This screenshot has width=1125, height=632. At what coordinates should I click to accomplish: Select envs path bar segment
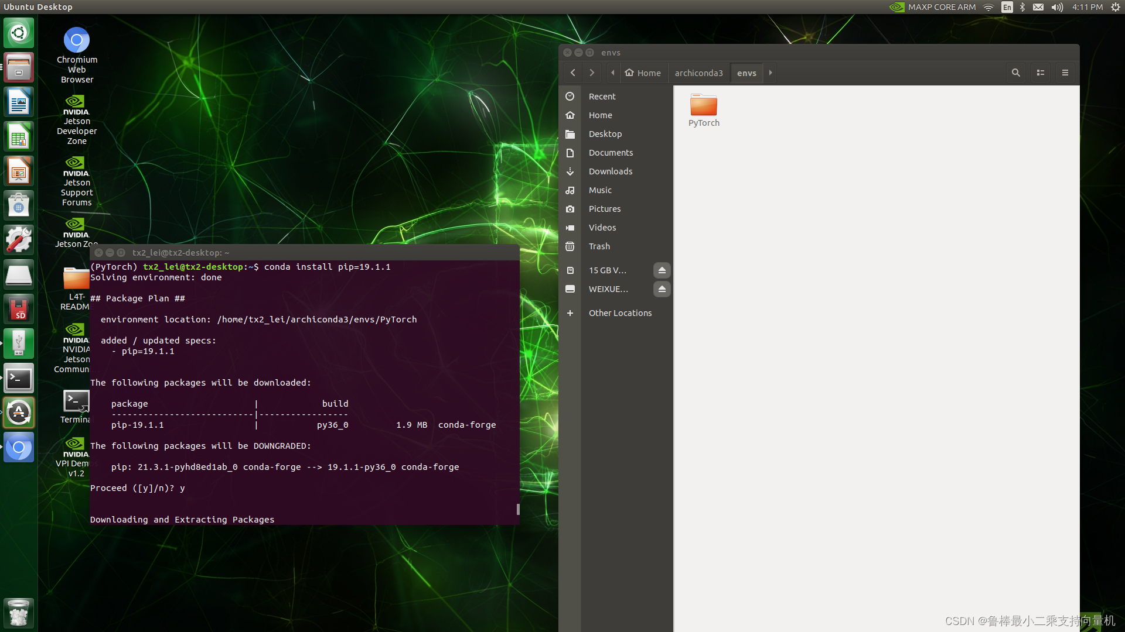[x=746, y=73]
